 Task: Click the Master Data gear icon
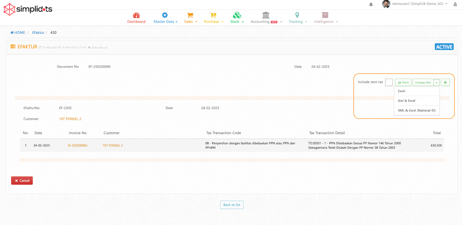click(165, 15)
